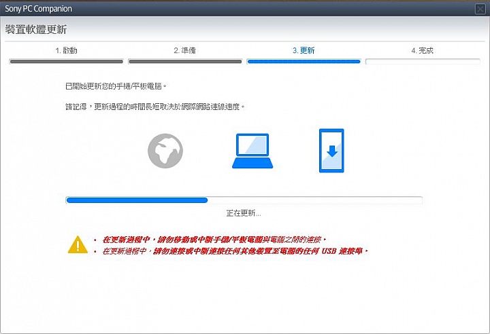The image size is (490, 334).
Task: Click the Sony PC Companion title text
Action: [38, 9]
